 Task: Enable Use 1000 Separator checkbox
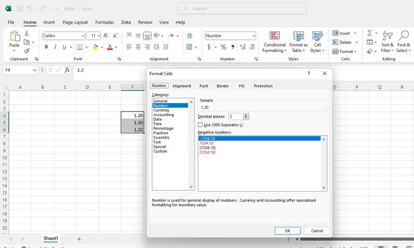200,125
